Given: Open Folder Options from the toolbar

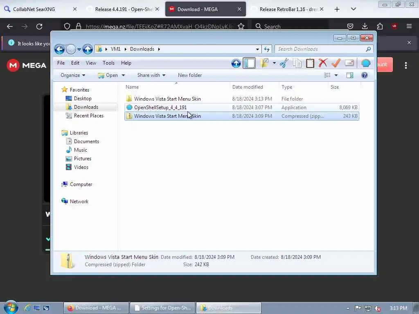Looking at the screenshot, I should click(x=265, y=63).
